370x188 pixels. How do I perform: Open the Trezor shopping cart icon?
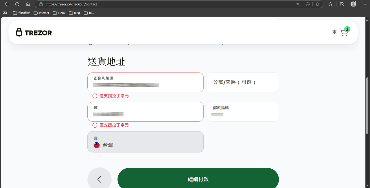(x=344, y=32)
